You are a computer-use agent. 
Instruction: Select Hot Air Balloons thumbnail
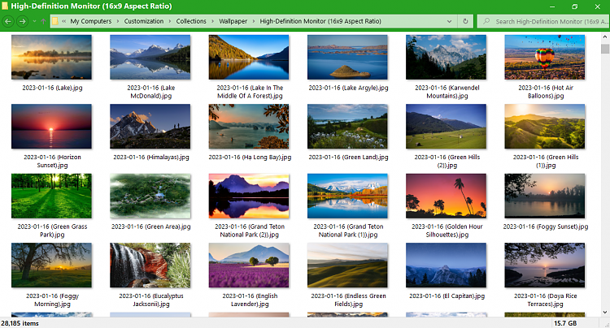(545, 57)
